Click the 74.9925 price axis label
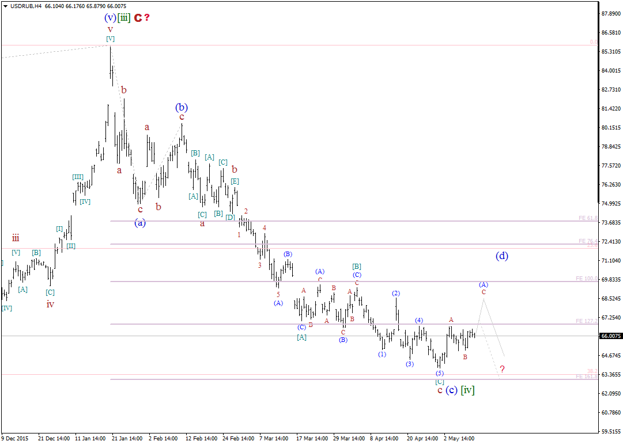Image resolution: width=623 pixels, height=445 pixels. coord(611,204)
